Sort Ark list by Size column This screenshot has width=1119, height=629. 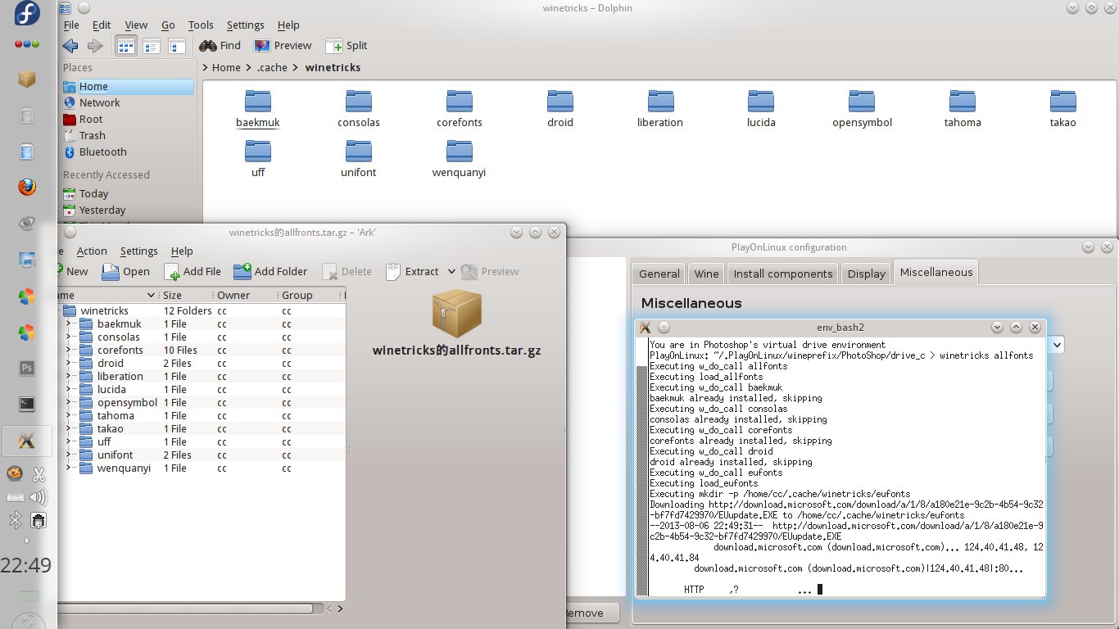coord(185,295)
